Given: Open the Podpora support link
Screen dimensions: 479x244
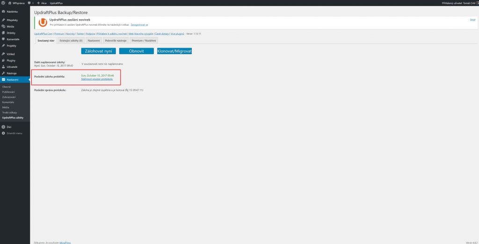Looking at the screenshot, I should coord(90,34).
